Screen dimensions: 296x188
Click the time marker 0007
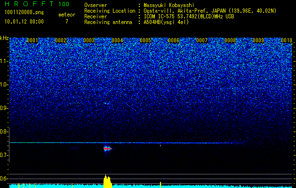click(202, 40)
